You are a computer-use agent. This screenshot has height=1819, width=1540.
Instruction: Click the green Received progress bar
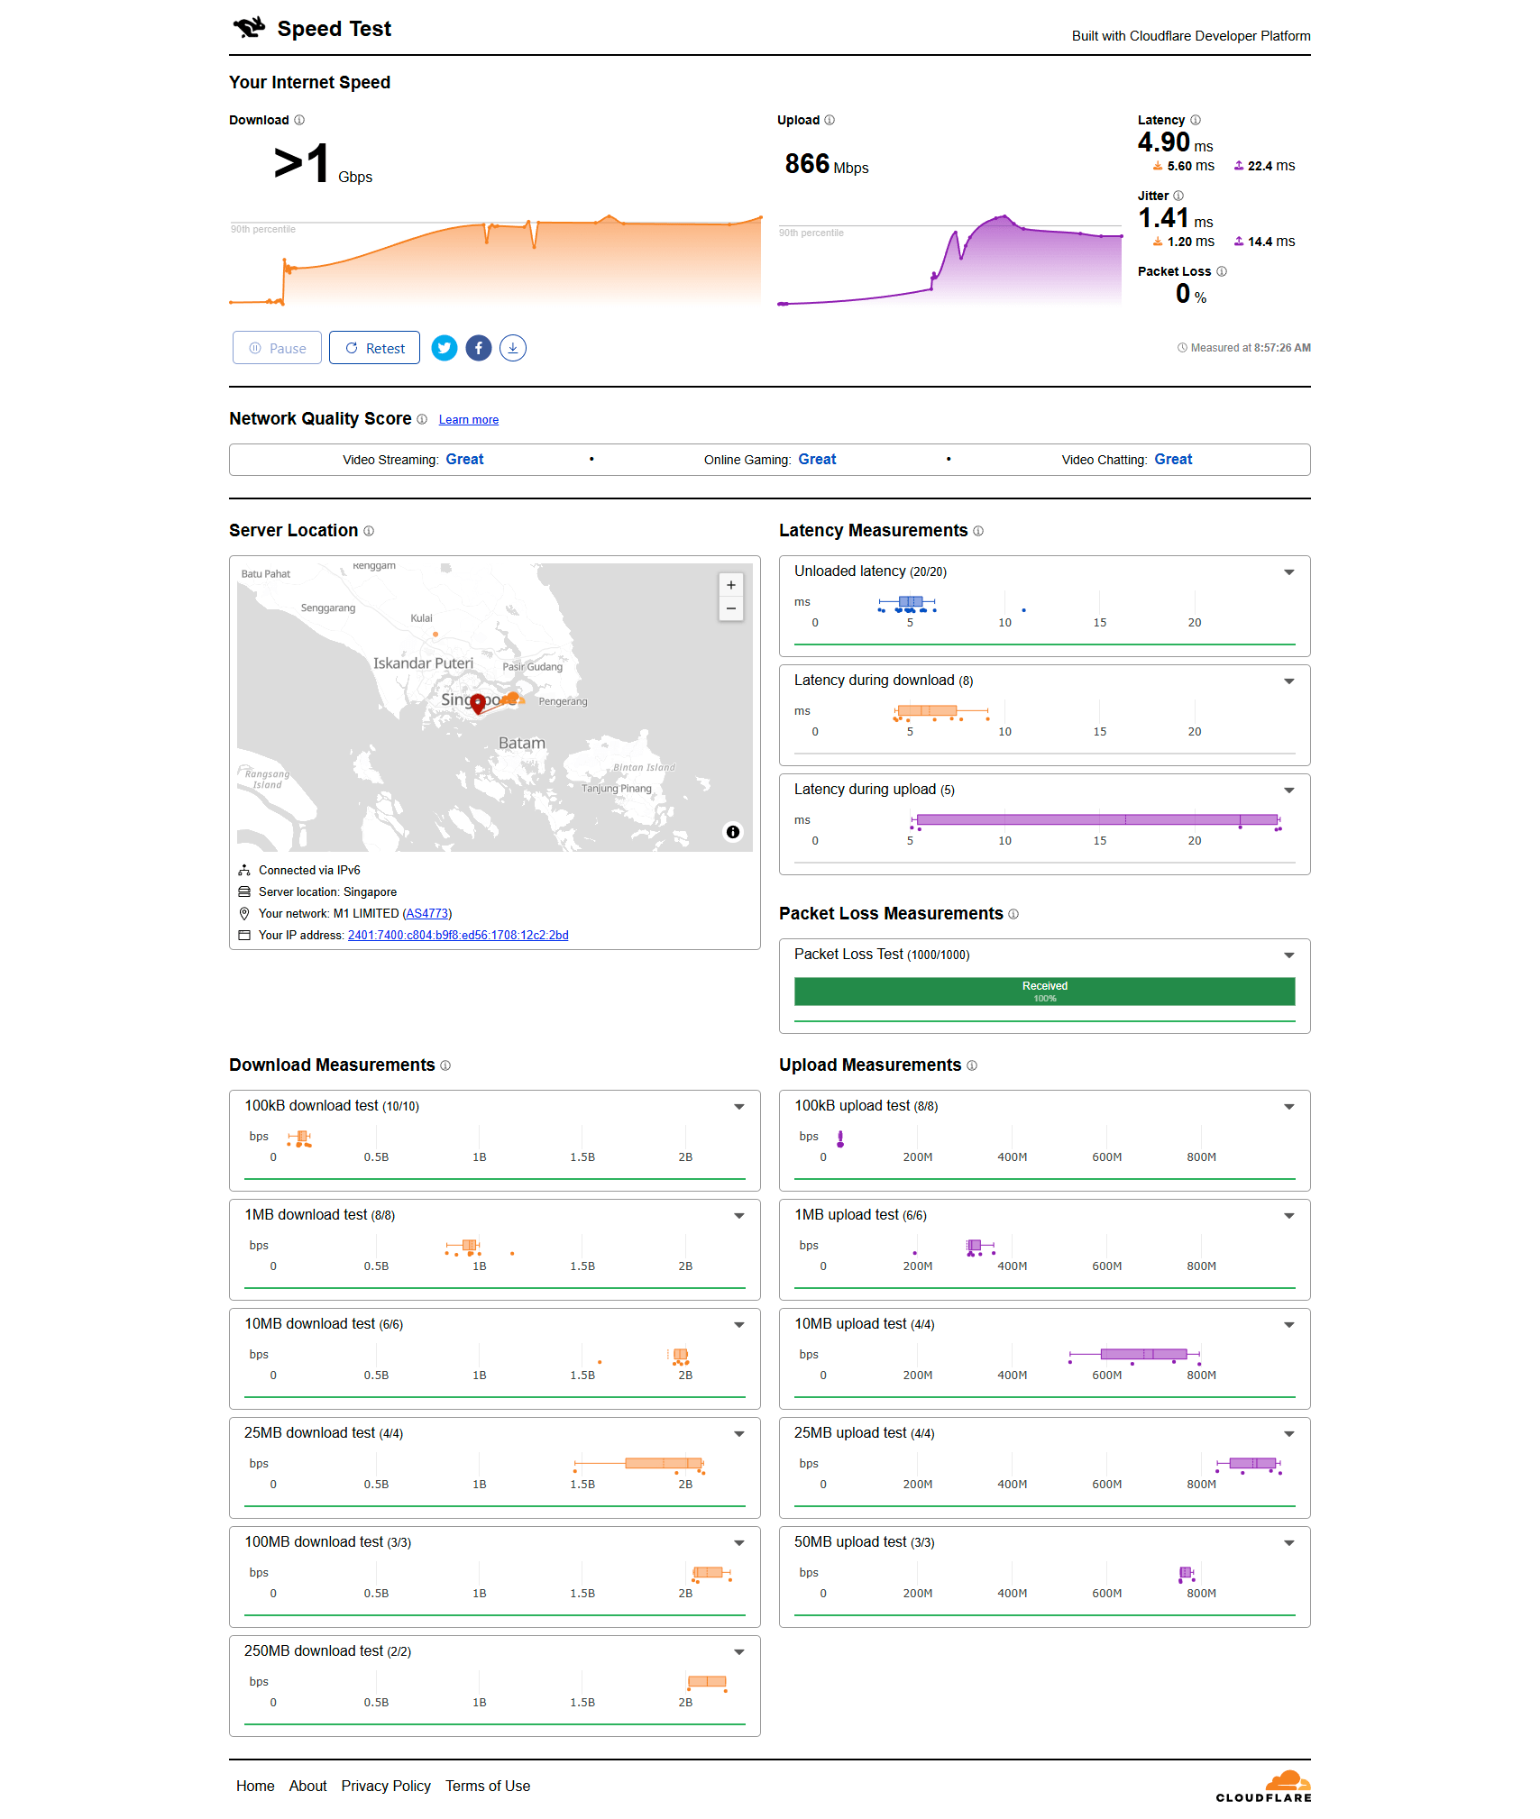pos(1044,992)
